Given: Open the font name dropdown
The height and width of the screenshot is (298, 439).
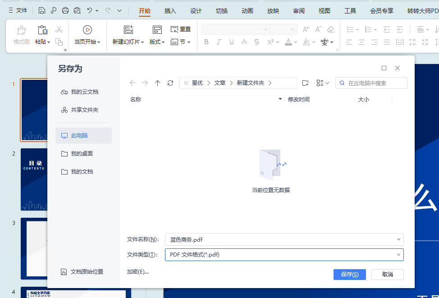Looking at the screenshot, I should click(265, 29).
